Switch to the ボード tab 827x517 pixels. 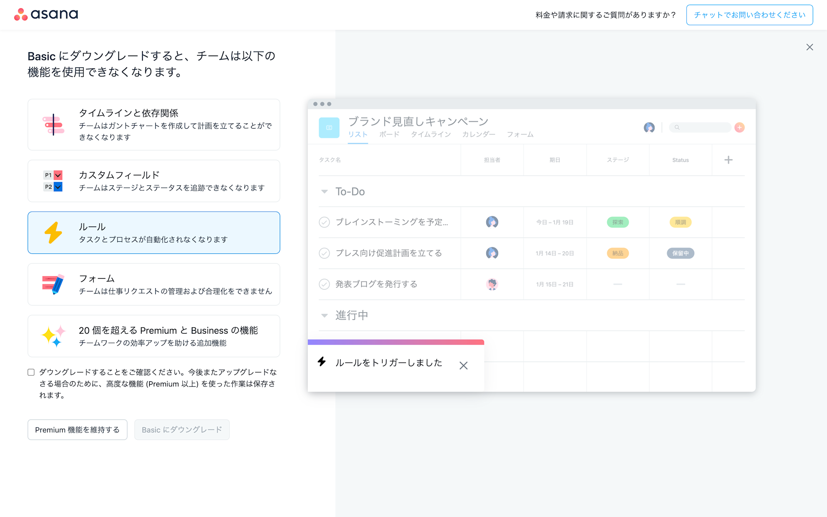[389, 134]
